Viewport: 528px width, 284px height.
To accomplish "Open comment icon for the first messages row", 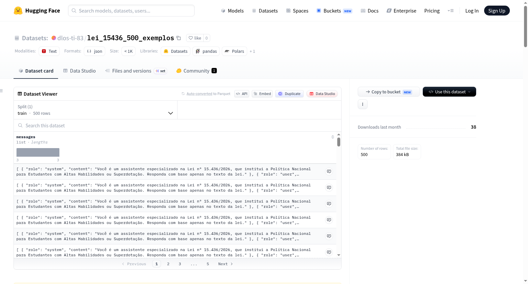I will [329, 172].
